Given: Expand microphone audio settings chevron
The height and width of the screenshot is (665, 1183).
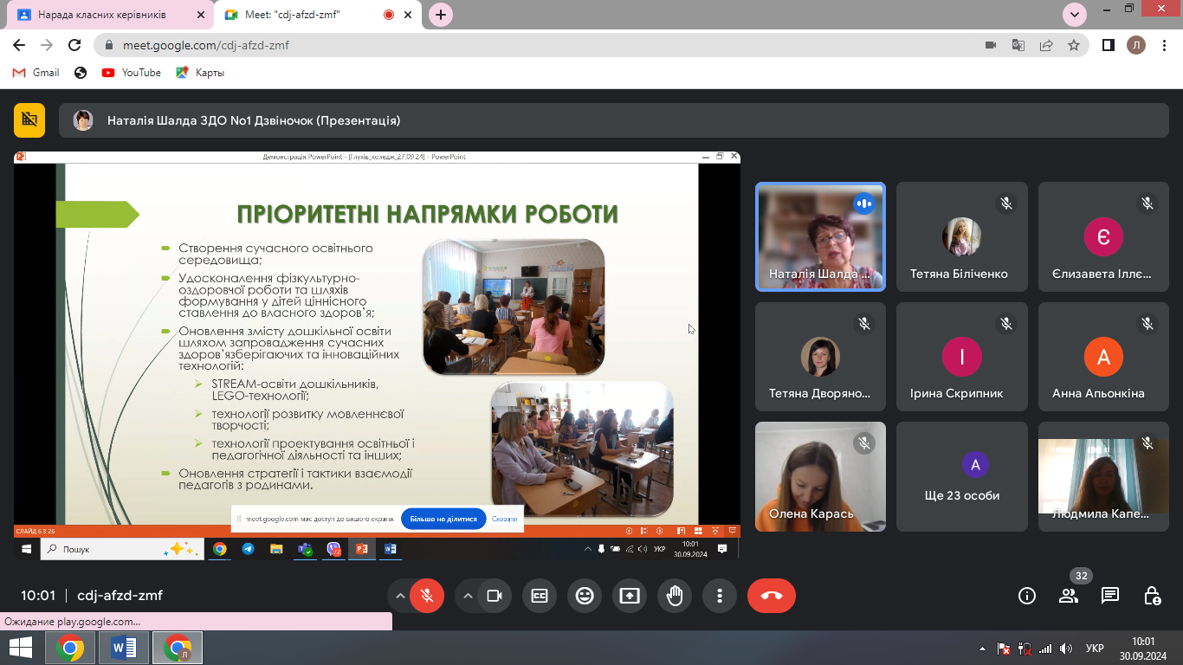Looking at the screenshot, I should tap(400, 596).
